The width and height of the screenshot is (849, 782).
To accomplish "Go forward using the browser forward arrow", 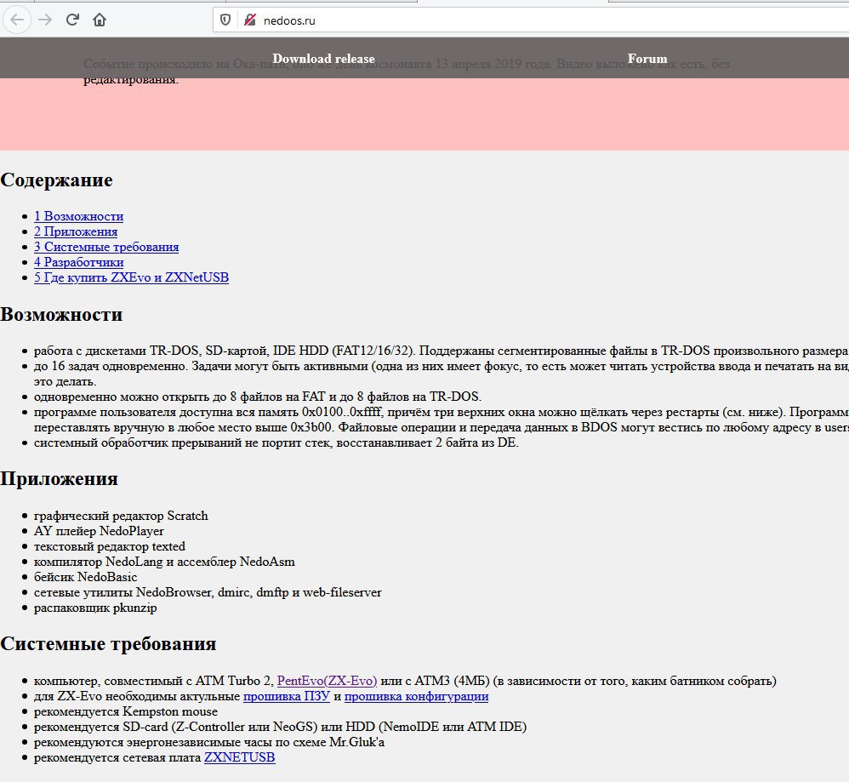I will click(45, 20).
